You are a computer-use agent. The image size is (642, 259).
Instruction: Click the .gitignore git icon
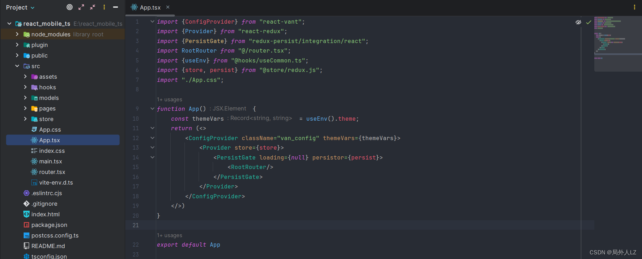coord(26,204)
